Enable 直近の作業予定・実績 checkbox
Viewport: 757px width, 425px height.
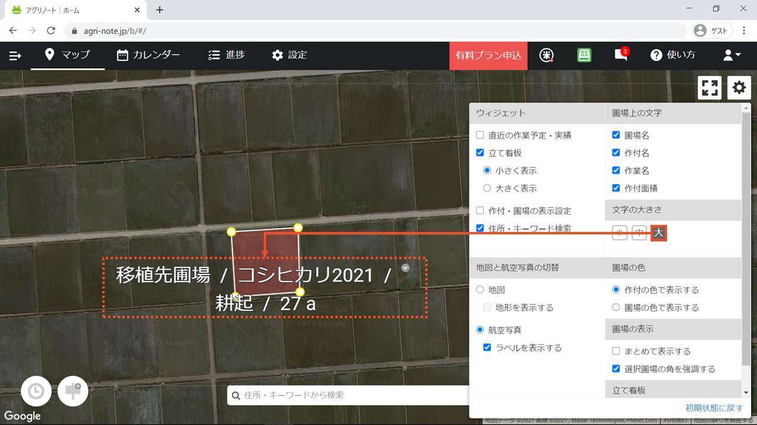coord(480,135)
